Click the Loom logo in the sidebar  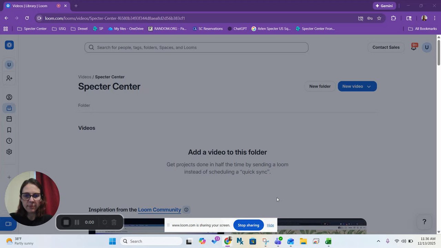(x=9, y=45)
